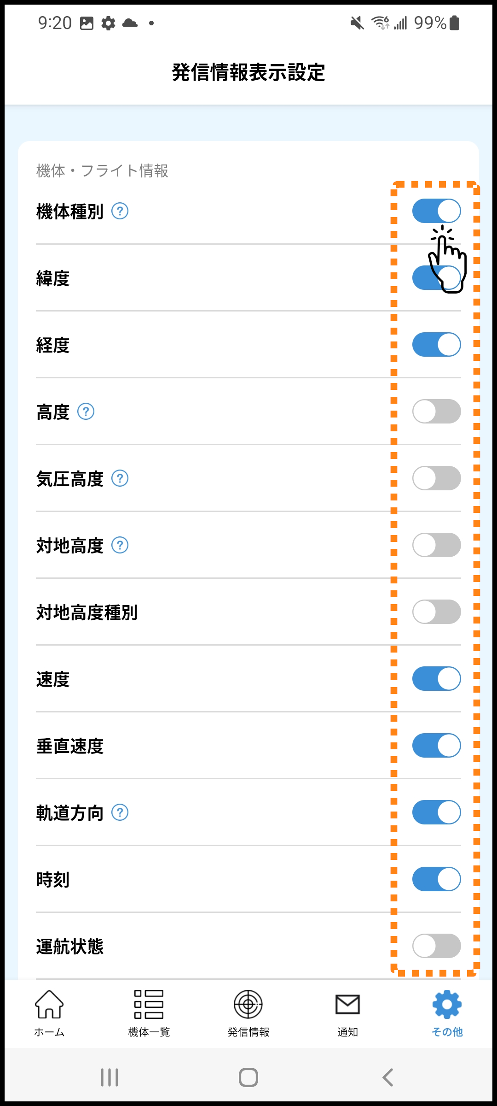
Task: Turn off 経度 switch
Action: [436, 345]
